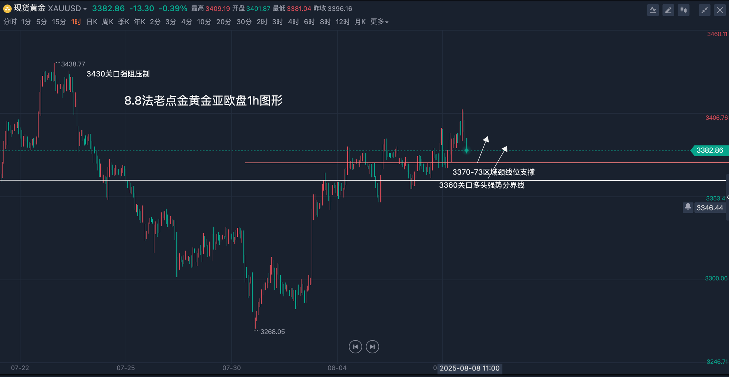Choose the 周K weekly timeframe
The height and width of the screenshot is (377, 729).
[108, 22]
